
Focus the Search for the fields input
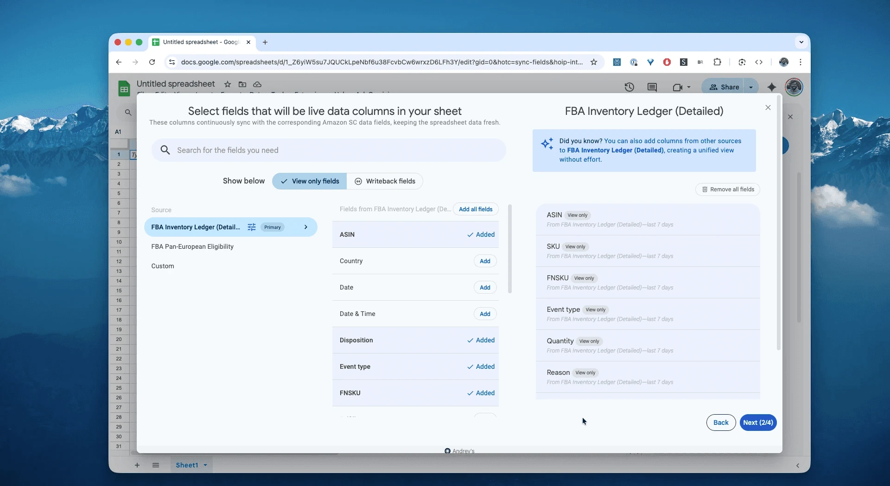point(329,150)
